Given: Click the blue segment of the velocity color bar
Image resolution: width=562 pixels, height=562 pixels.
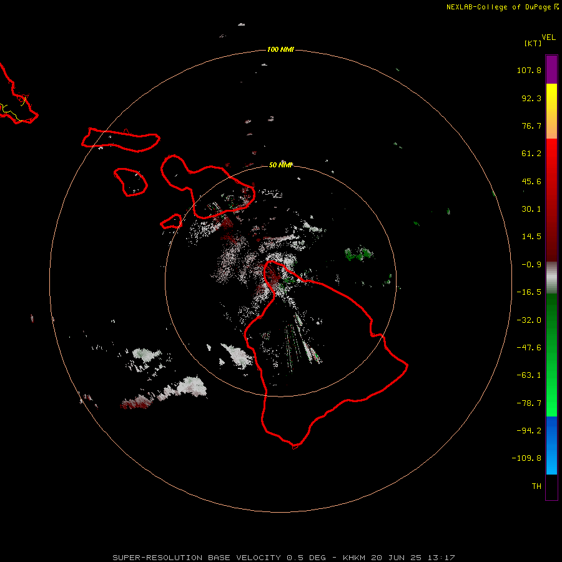Looking at the screenshot, I should [551, 445].
